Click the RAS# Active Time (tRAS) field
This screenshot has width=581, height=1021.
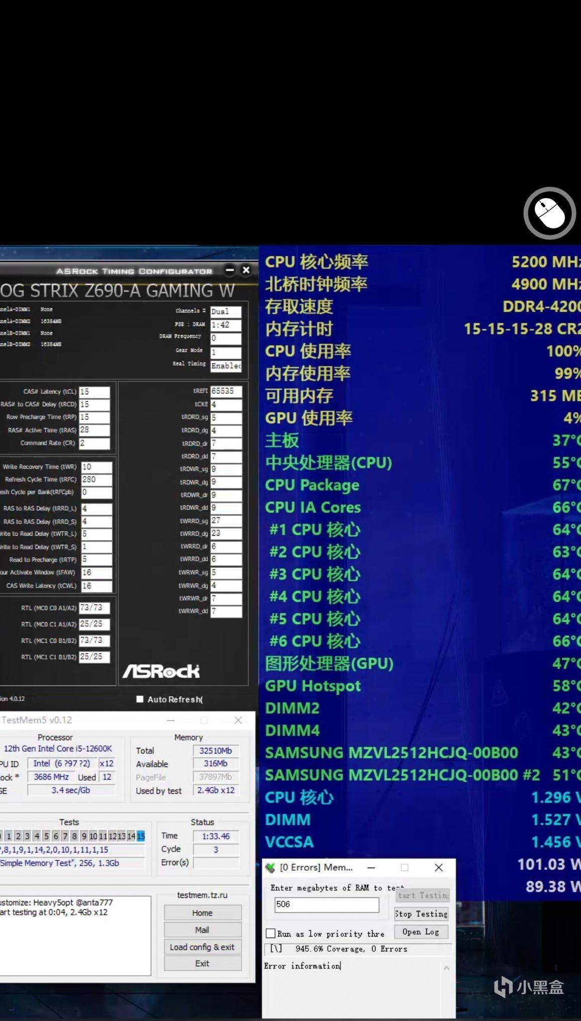(x=94, y=430)
